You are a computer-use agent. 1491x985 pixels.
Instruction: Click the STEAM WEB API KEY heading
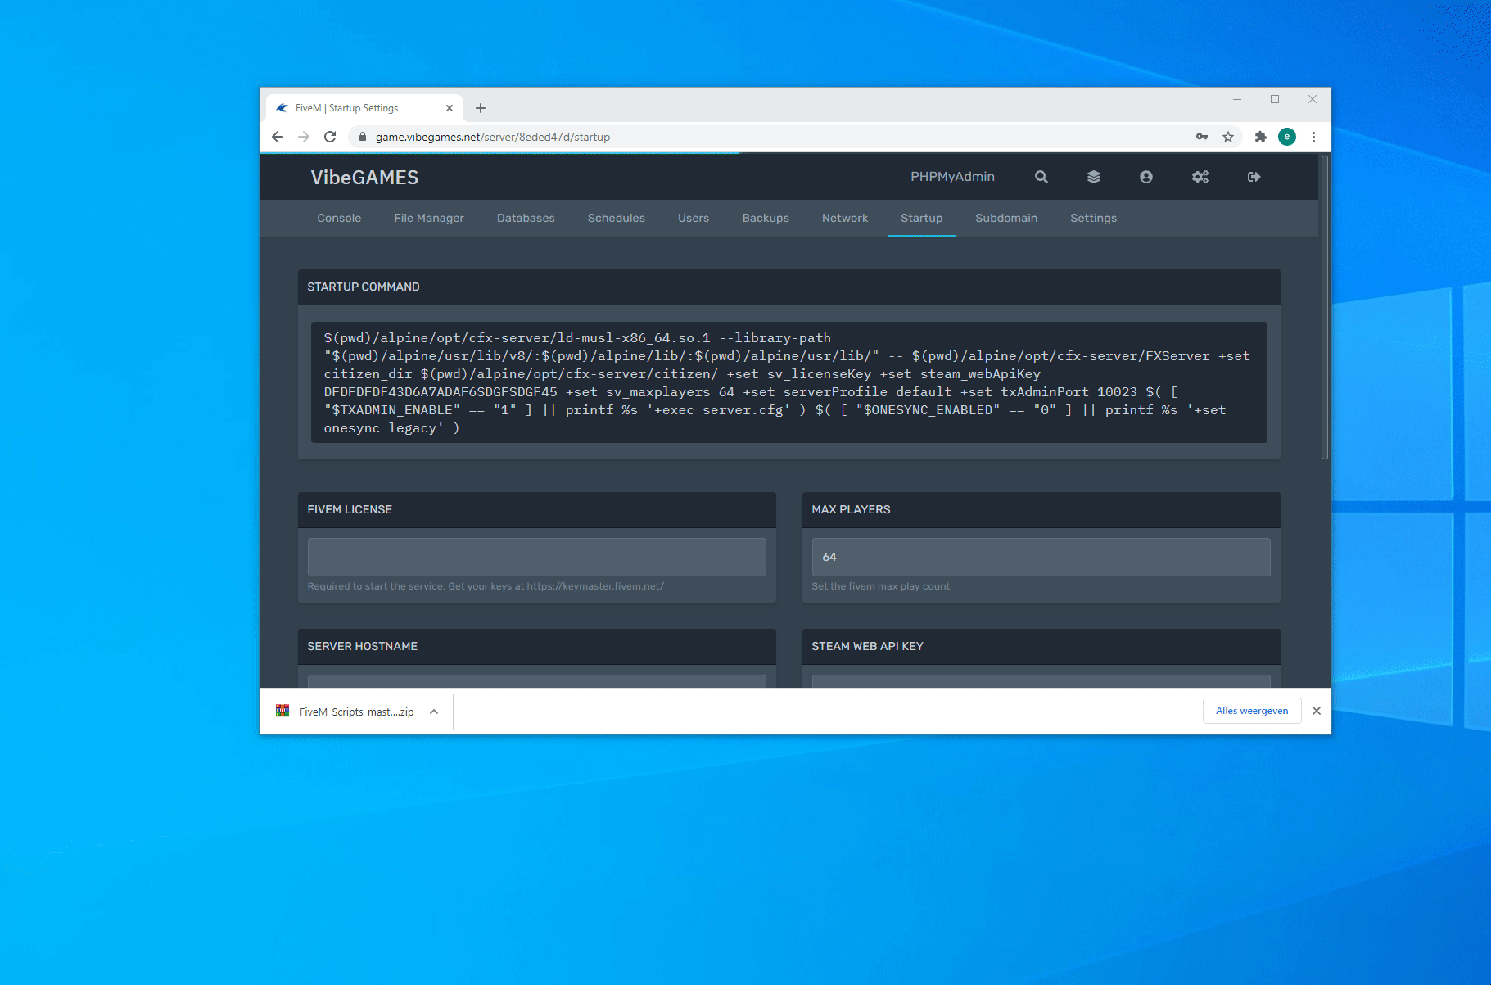[x=867, y=646]
